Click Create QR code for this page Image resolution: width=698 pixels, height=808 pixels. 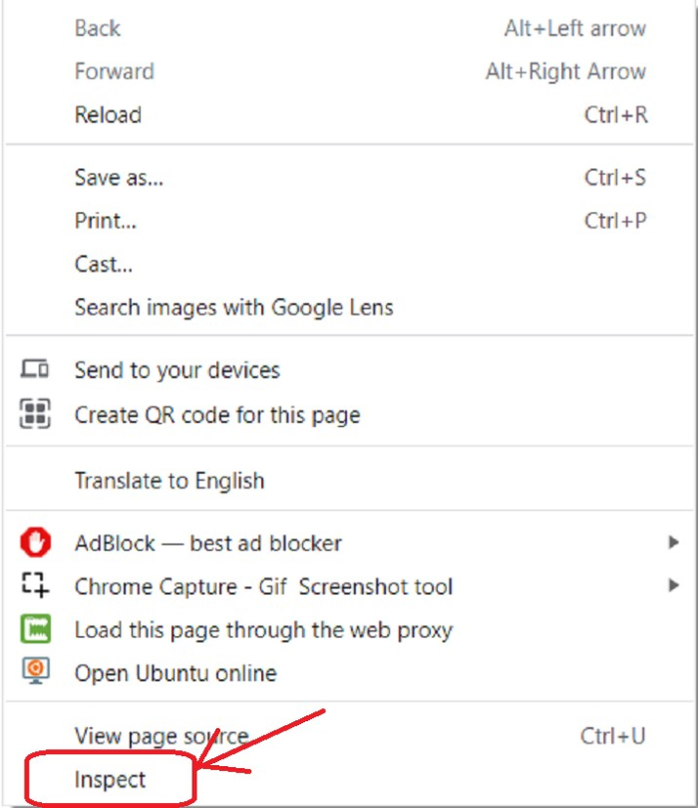click(216, 414)
